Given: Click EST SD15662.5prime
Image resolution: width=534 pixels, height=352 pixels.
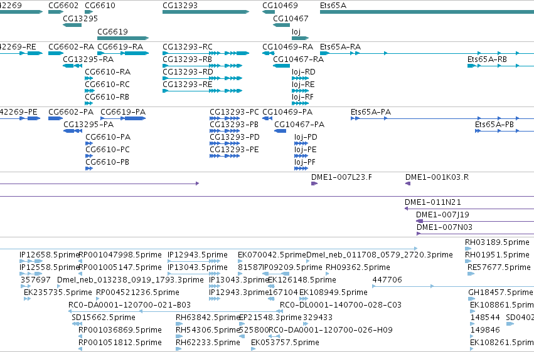Looking at the screenshot, I should pyautogui.click(x=77, y=324).
